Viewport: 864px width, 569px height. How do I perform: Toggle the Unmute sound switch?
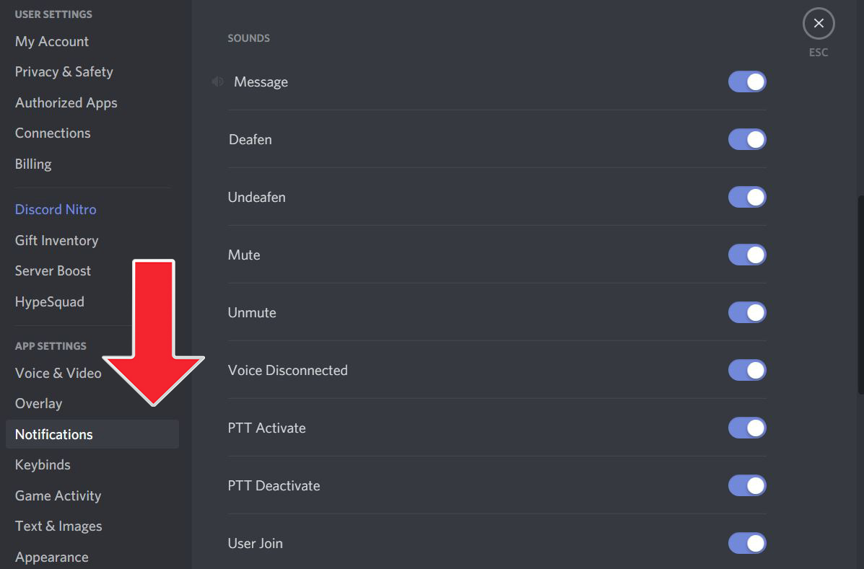tap(746, 313)
